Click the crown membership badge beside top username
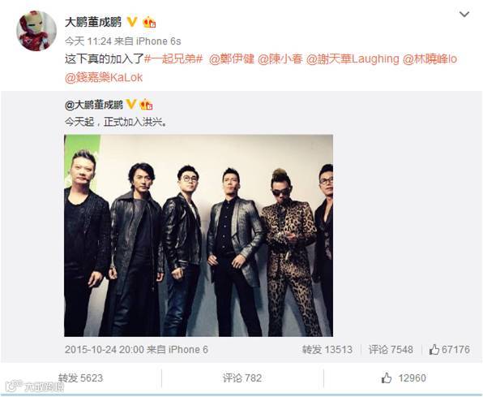Viewport: 483px width, 397px height. [x=149, y=22]
